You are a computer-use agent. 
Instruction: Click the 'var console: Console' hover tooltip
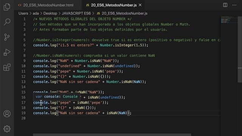57,97
